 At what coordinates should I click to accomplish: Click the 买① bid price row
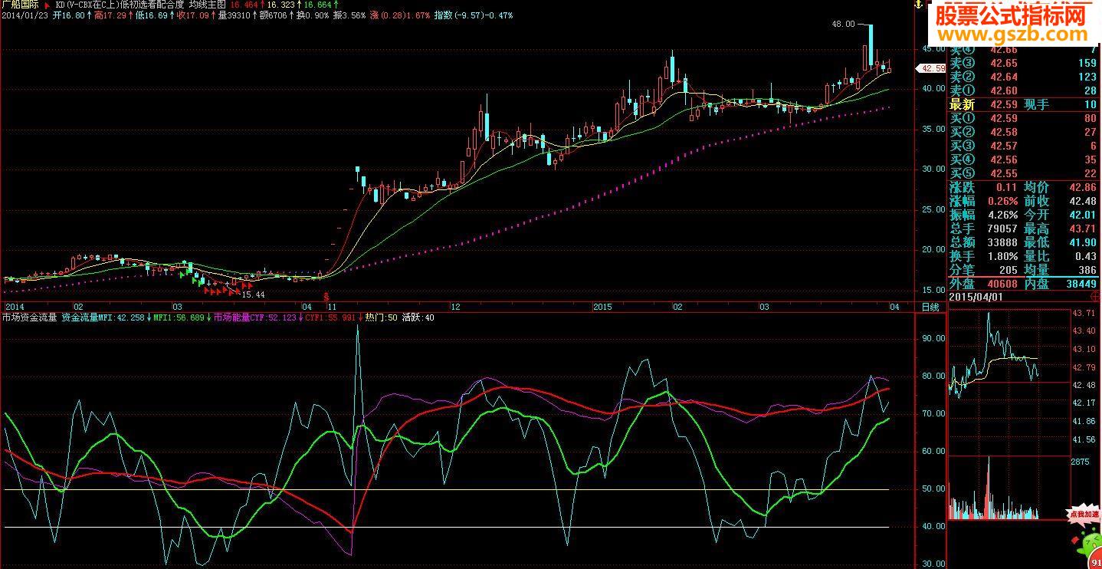[1023, 118]
